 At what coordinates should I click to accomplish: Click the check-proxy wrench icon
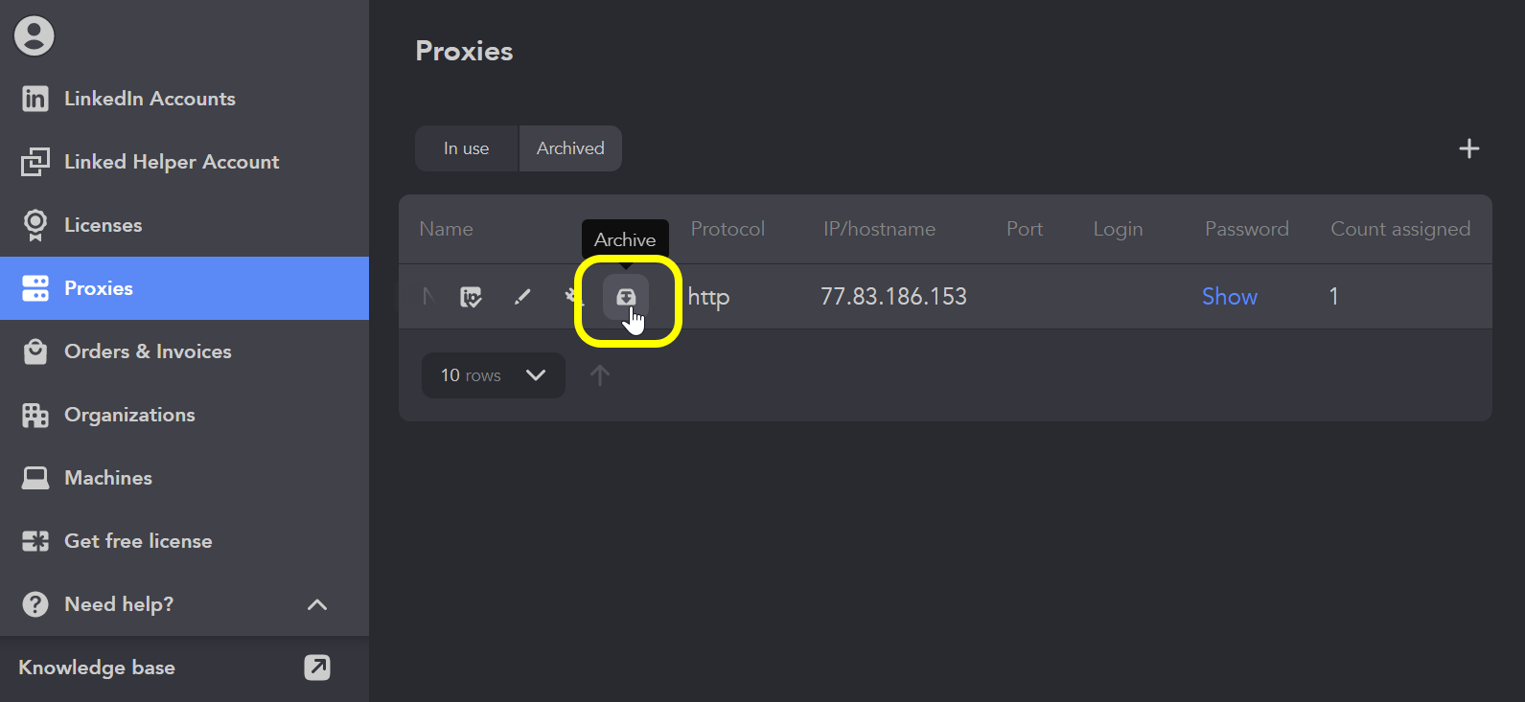pos(573,297)
